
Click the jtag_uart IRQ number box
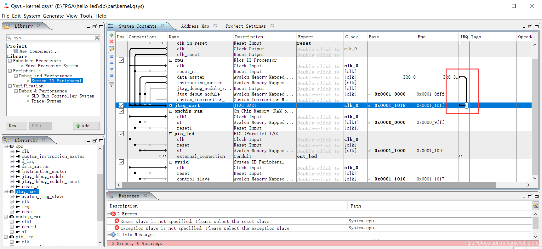click(x=466, y=105)
